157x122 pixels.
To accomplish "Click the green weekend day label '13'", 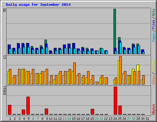I will (64, 119).
